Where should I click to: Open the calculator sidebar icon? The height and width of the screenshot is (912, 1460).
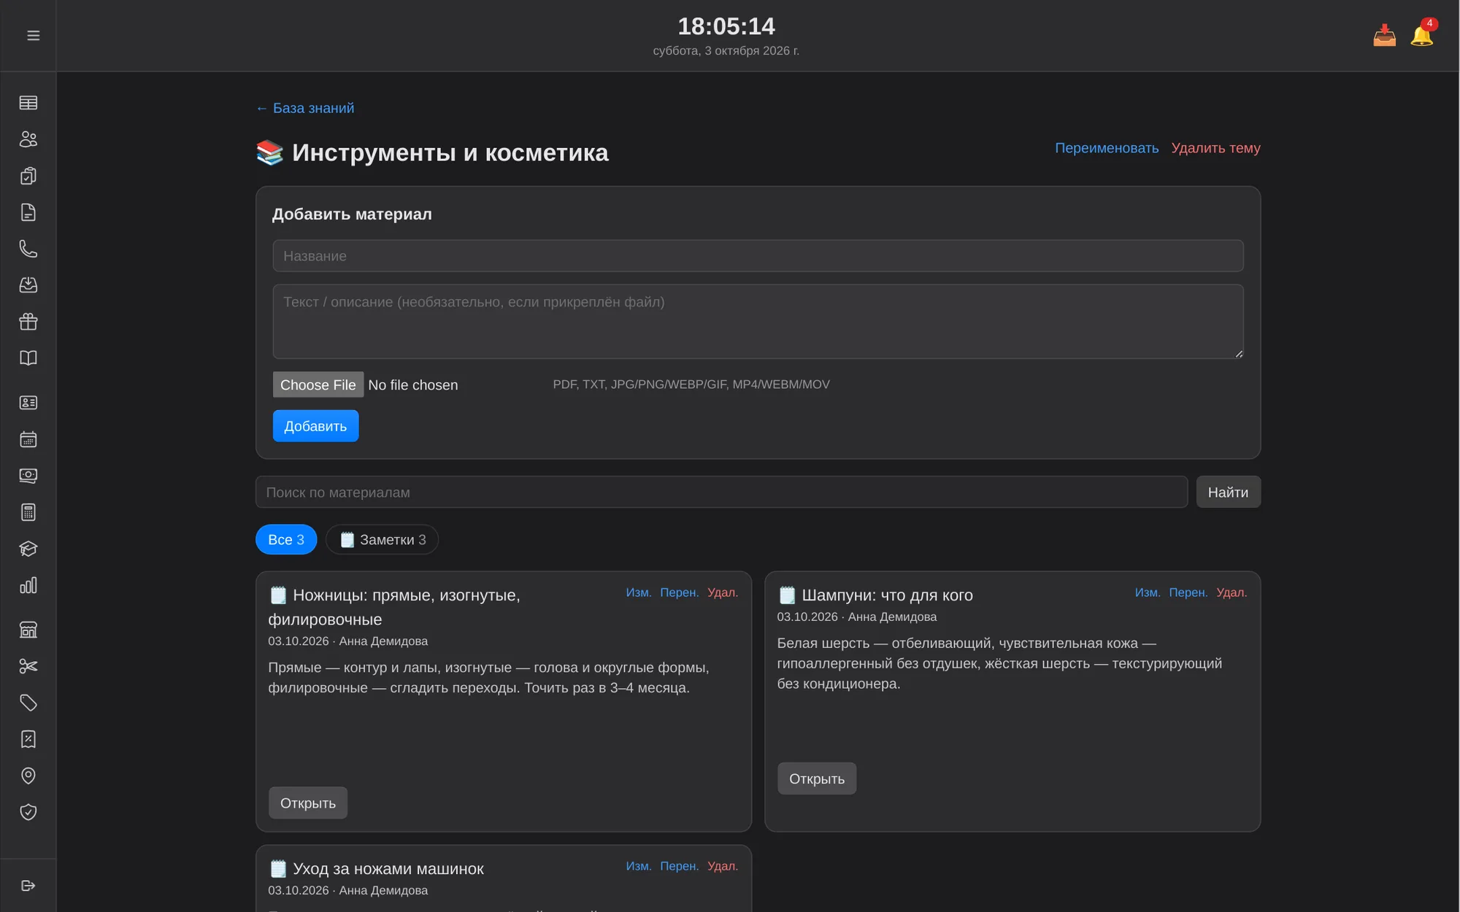click(28, 512)
